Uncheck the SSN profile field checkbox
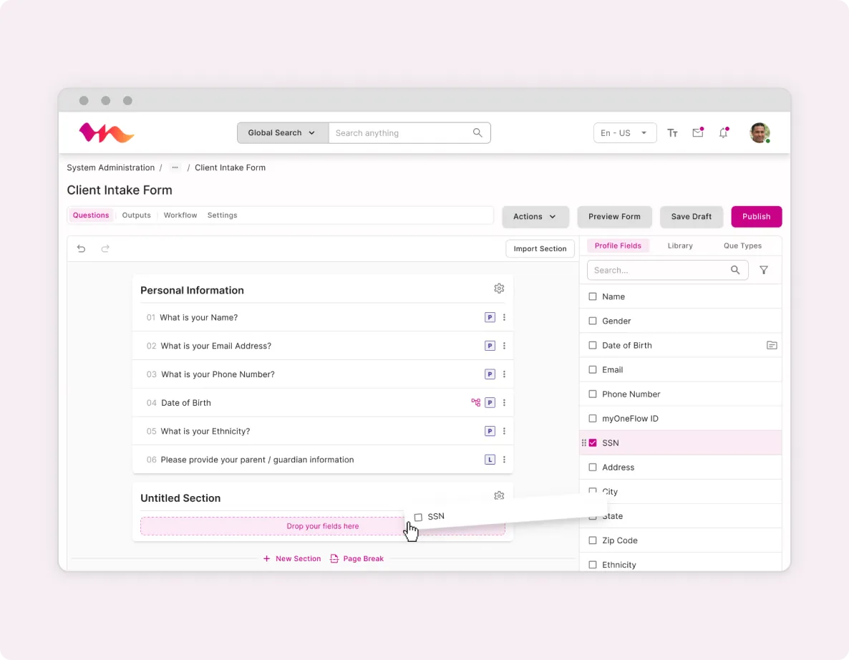The height and width of the screenshot is (660, 849). coord(593,443)
